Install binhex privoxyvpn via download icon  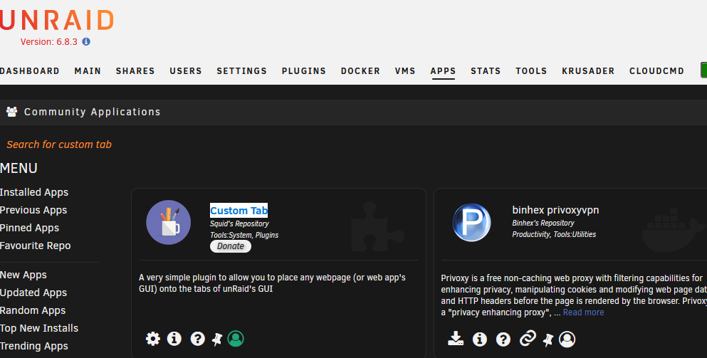[x=456, y=339]
